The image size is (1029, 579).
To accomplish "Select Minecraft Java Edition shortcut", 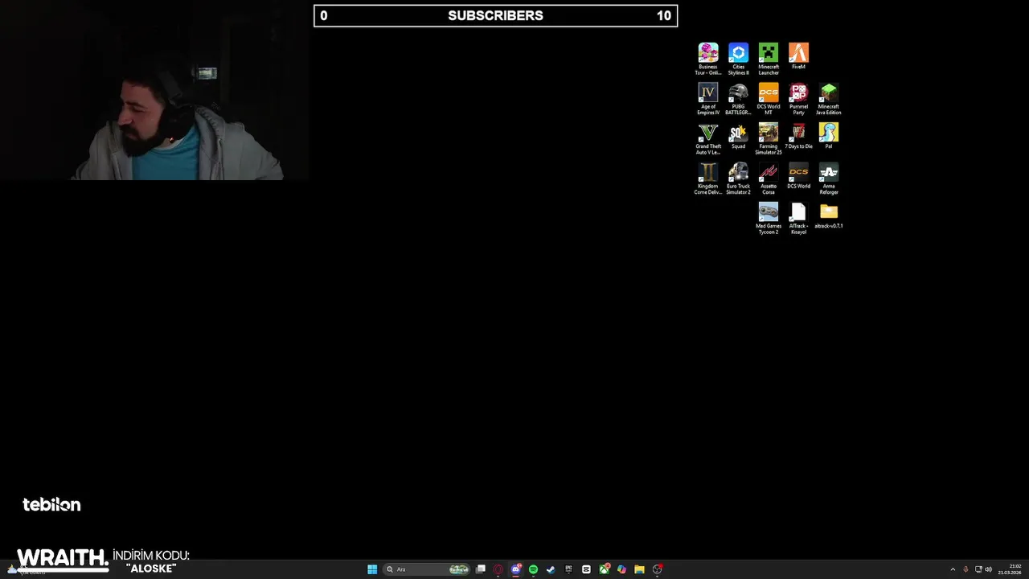I will 829,99.
